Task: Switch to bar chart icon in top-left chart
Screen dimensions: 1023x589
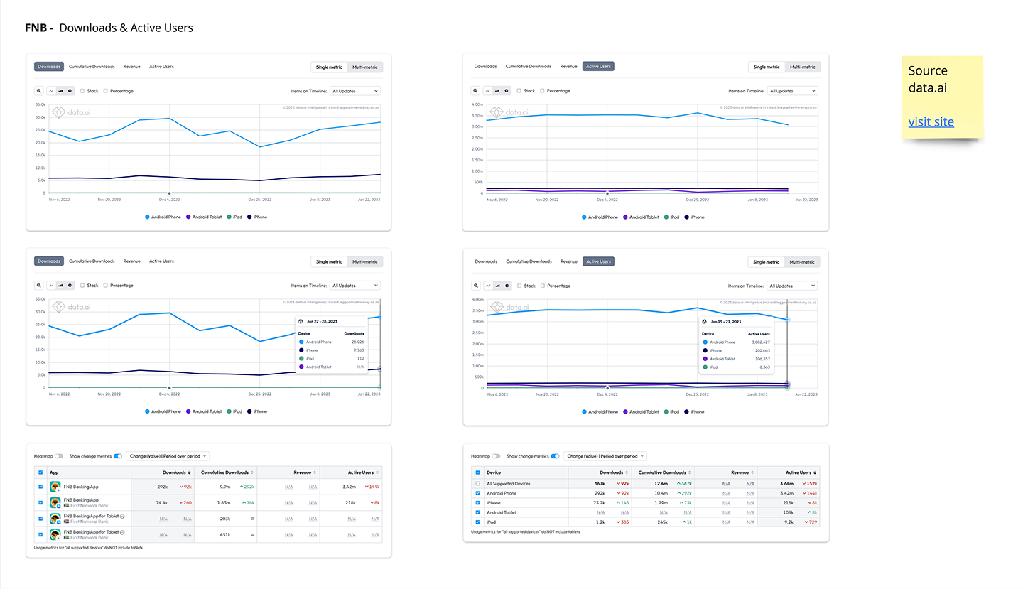Action: [60, 91]
